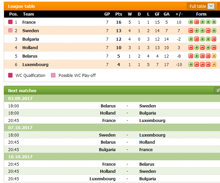220x183 pixels.
Task: Click the show button in Next matches header
Action: coord(217,90)
